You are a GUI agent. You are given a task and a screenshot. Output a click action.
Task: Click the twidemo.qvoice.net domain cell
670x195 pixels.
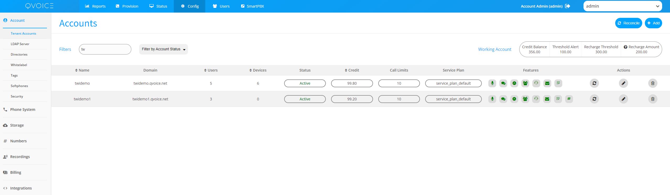click(150, 83)
